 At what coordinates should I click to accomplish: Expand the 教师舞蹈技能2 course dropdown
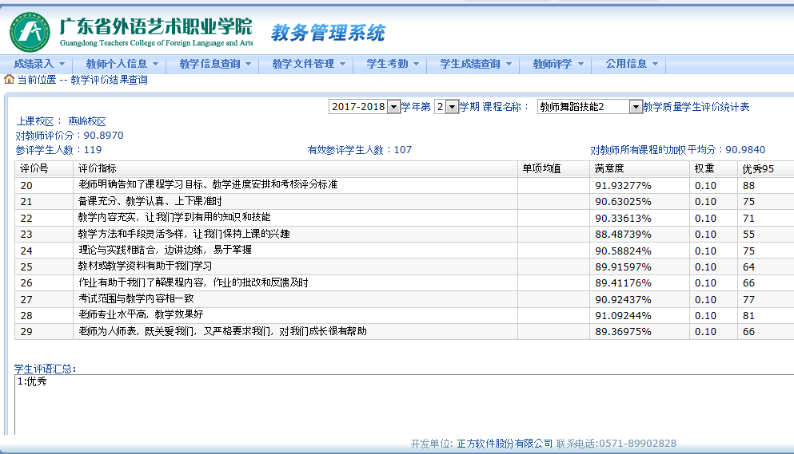(x=589, y=107)
